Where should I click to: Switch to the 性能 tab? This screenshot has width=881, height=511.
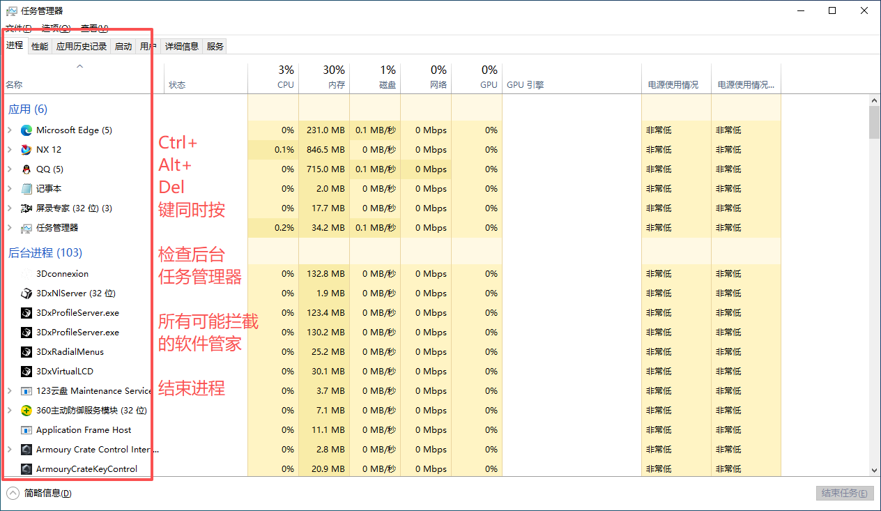(40, 47)
